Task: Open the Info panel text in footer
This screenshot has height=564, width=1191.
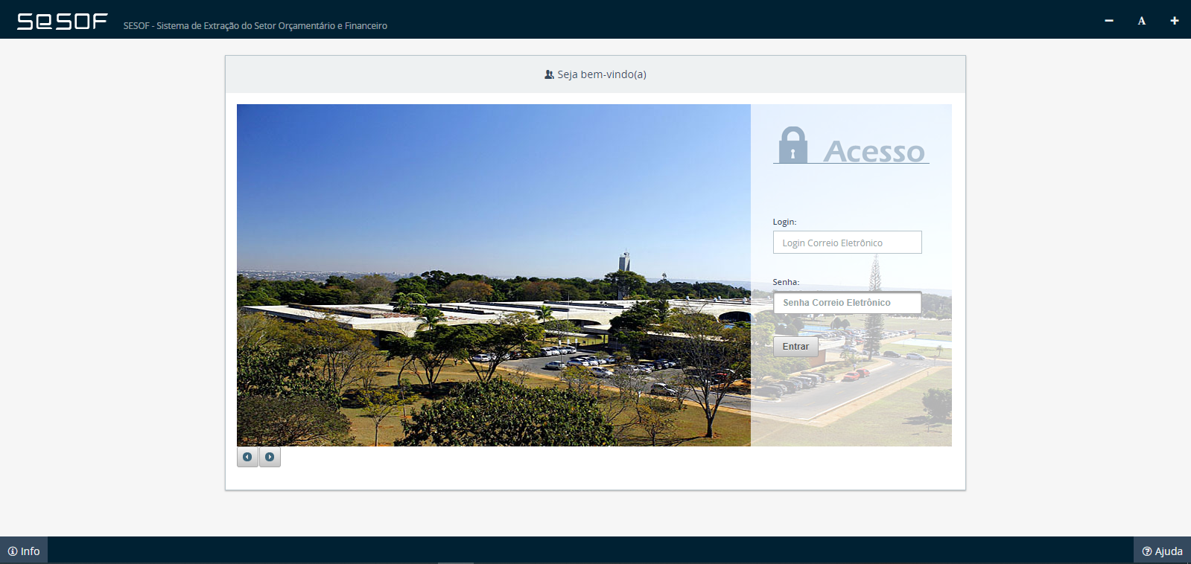Action: coord(31,551)
